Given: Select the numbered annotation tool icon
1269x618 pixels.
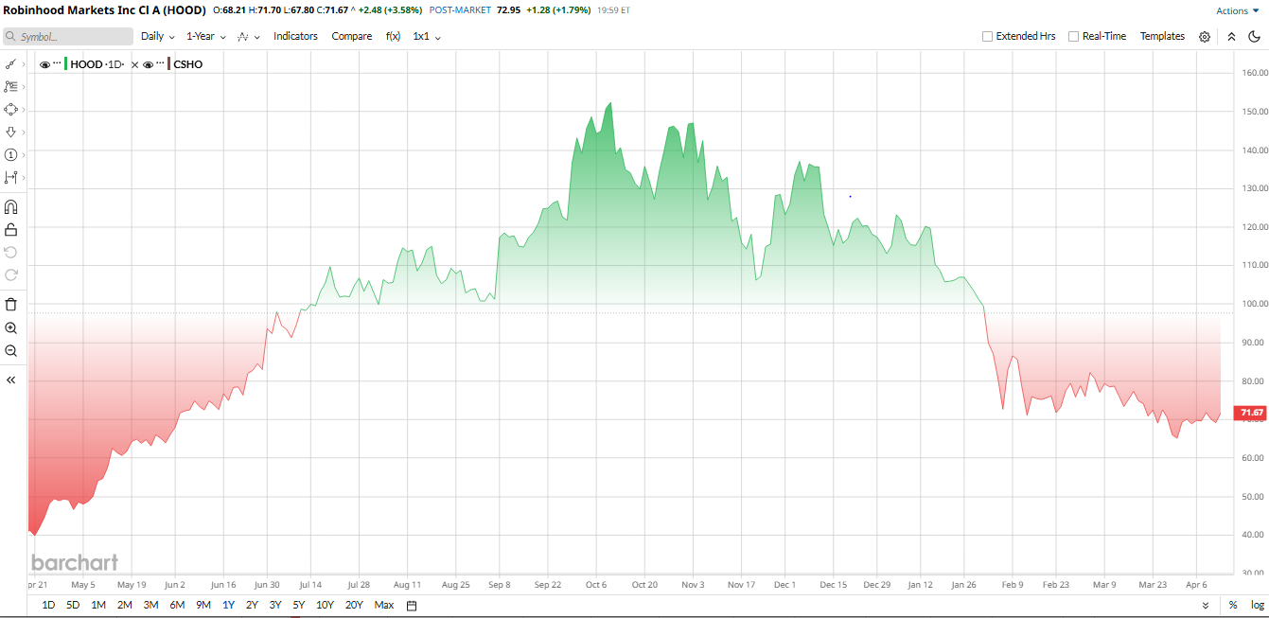Looking at the screenshot, I should click(x=10, y=154).
